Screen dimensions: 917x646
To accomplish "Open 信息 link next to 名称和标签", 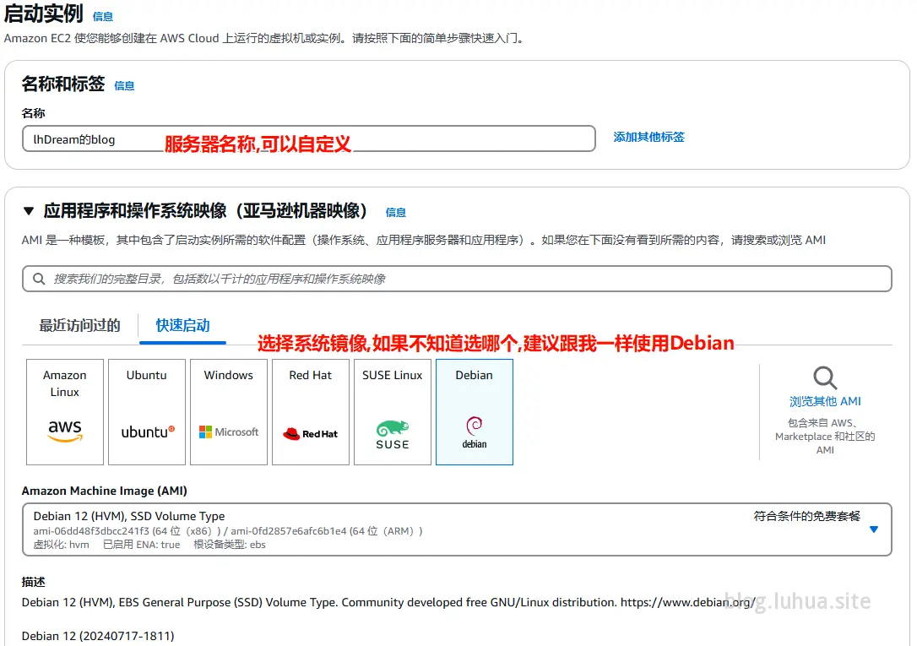I will [124, 86].
